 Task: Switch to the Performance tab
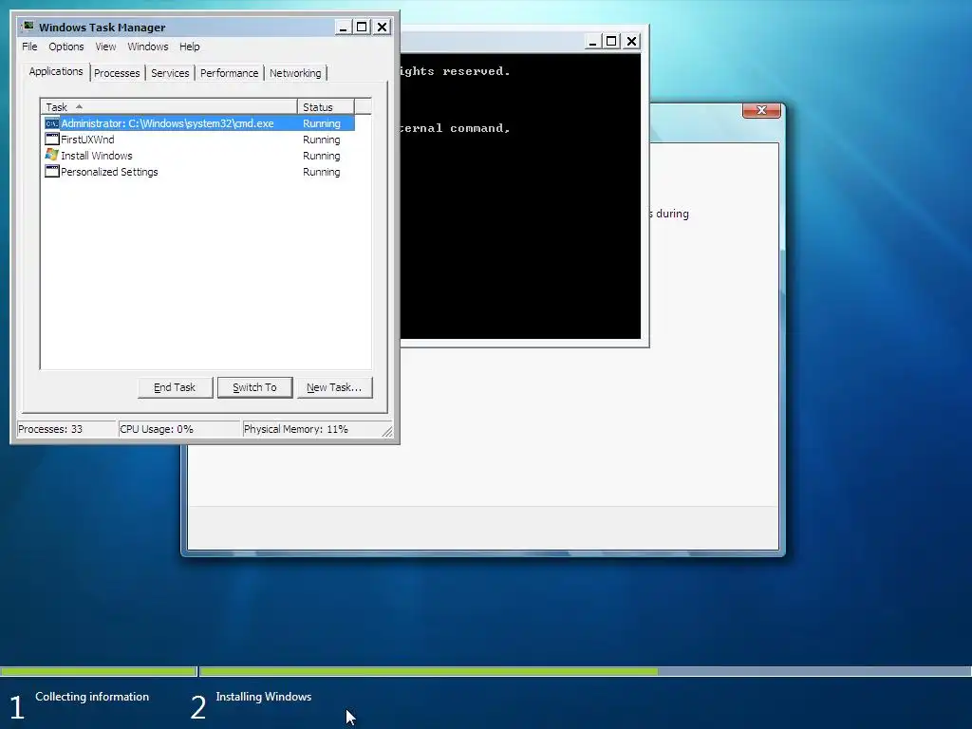[230, 73]
